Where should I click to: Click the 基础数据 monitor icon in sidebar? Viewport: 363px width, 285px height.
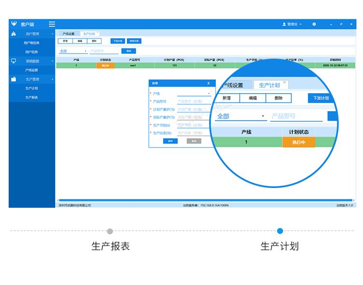click(x=14, y=61)
